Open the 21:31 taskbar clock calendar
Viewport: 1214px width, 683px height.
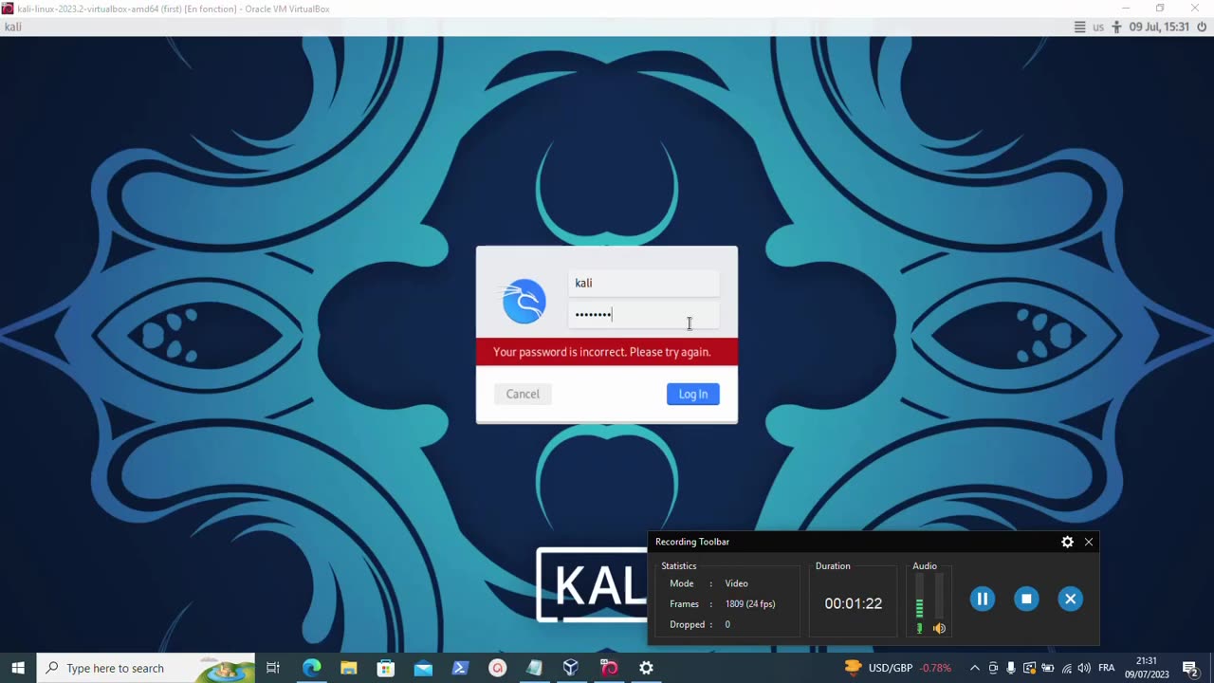pos(1147,668)
